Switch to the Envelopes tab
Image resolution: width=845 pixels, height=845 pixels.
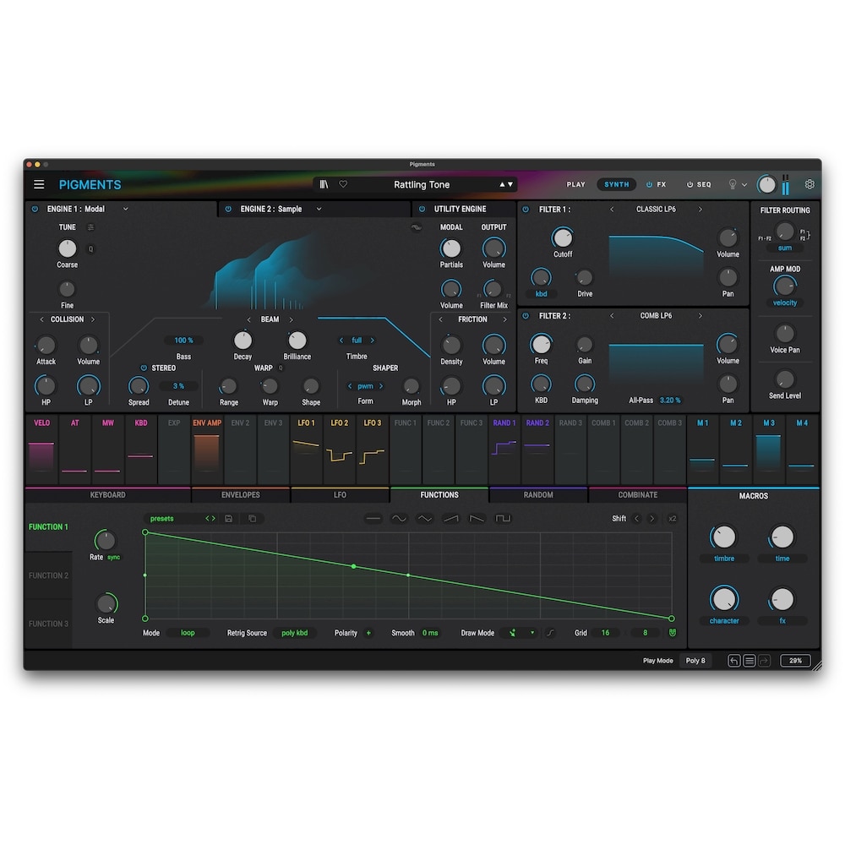[x=241, y=495]
